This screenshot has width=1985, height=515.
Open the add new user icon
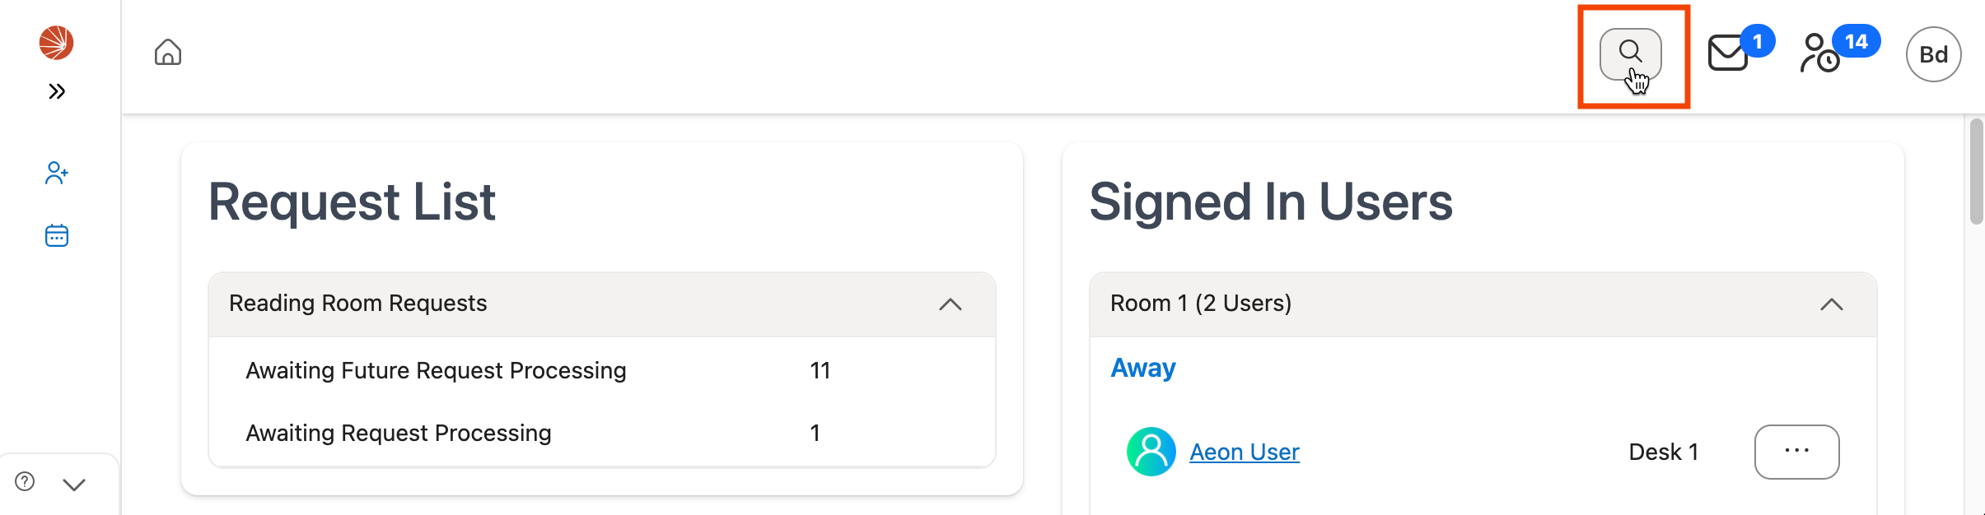point(56,173)
